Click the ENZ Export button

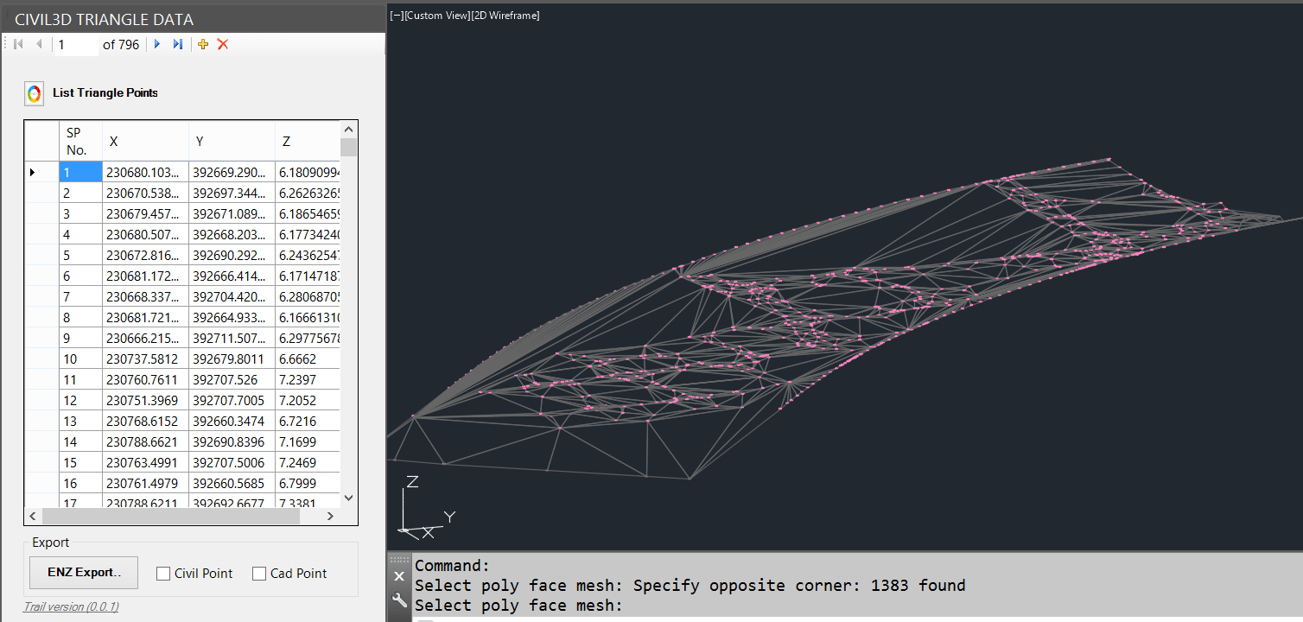pyautogui.click(x=83, y=572)
